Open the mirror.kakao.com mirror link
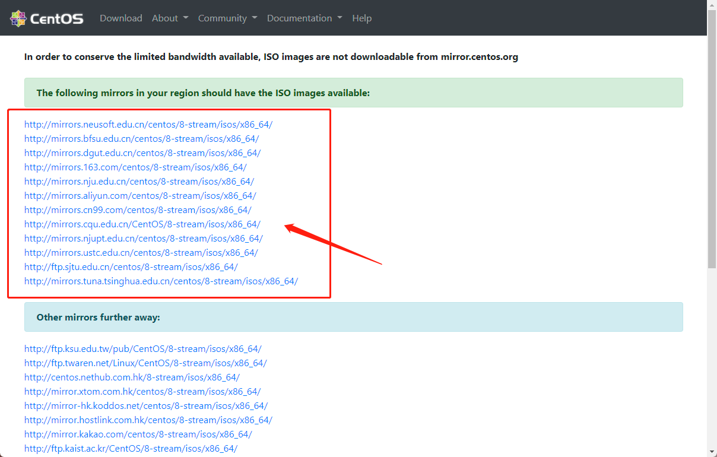This screenshot has height=457, width=717. click(138, 434)
